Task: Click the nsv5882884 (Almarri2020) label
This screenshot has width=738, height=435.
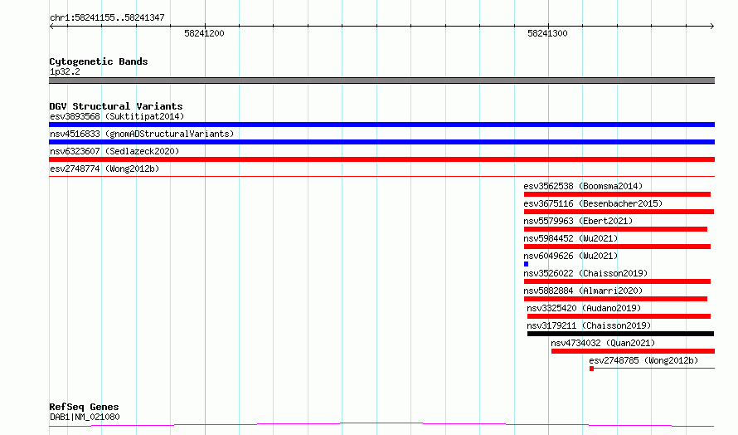Action: tap(583, 291)
